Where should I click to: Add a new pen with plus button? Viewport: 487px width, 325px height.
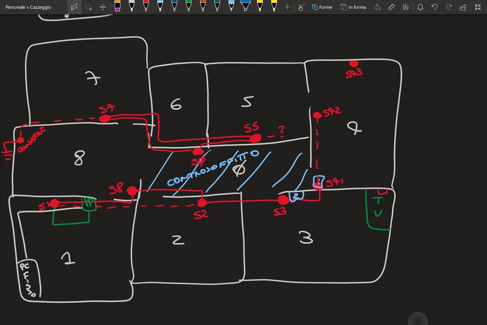(x=287, y=7)
